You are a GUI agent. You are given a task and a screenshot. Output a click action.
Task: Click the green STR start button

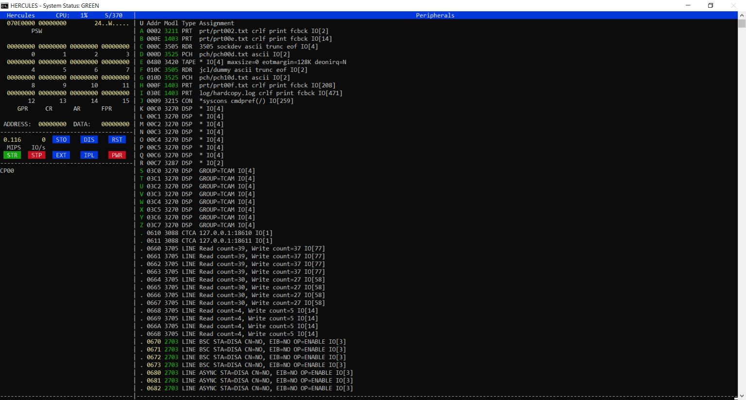(12, 155)
